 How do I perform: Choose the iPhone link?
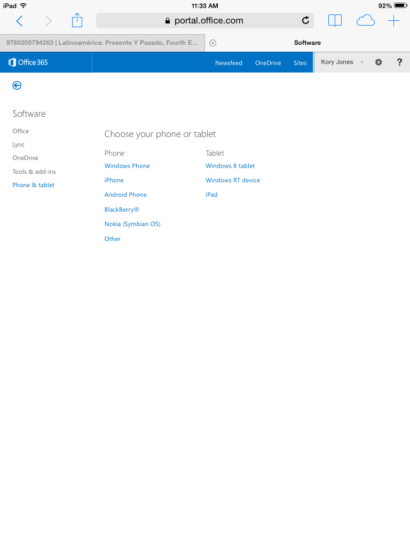coord(114,180)
